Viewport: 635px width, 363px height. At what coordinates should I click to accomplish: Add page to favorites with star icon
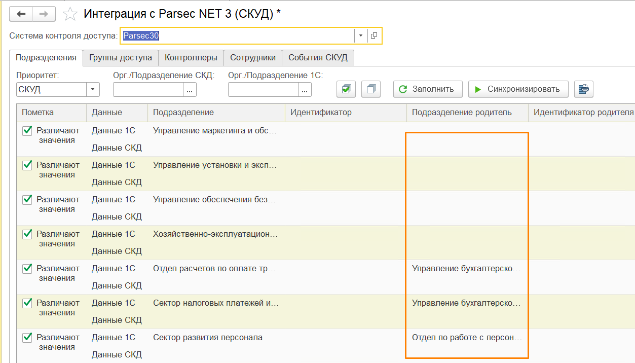point(70,14)
